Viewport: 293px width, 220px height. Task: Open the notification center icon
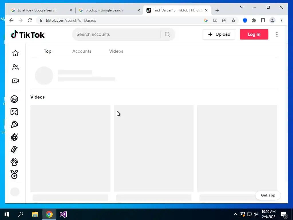pyautogui.click(x=284, y=214)
